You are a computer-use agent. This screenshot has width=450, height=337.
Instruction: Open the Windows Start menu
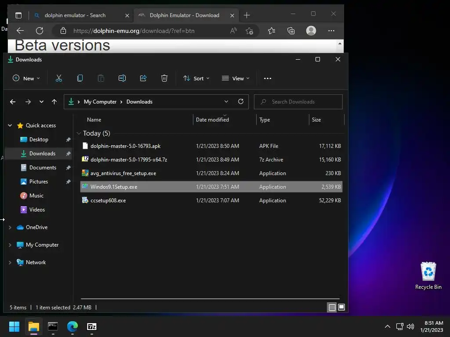pos(14,326)
